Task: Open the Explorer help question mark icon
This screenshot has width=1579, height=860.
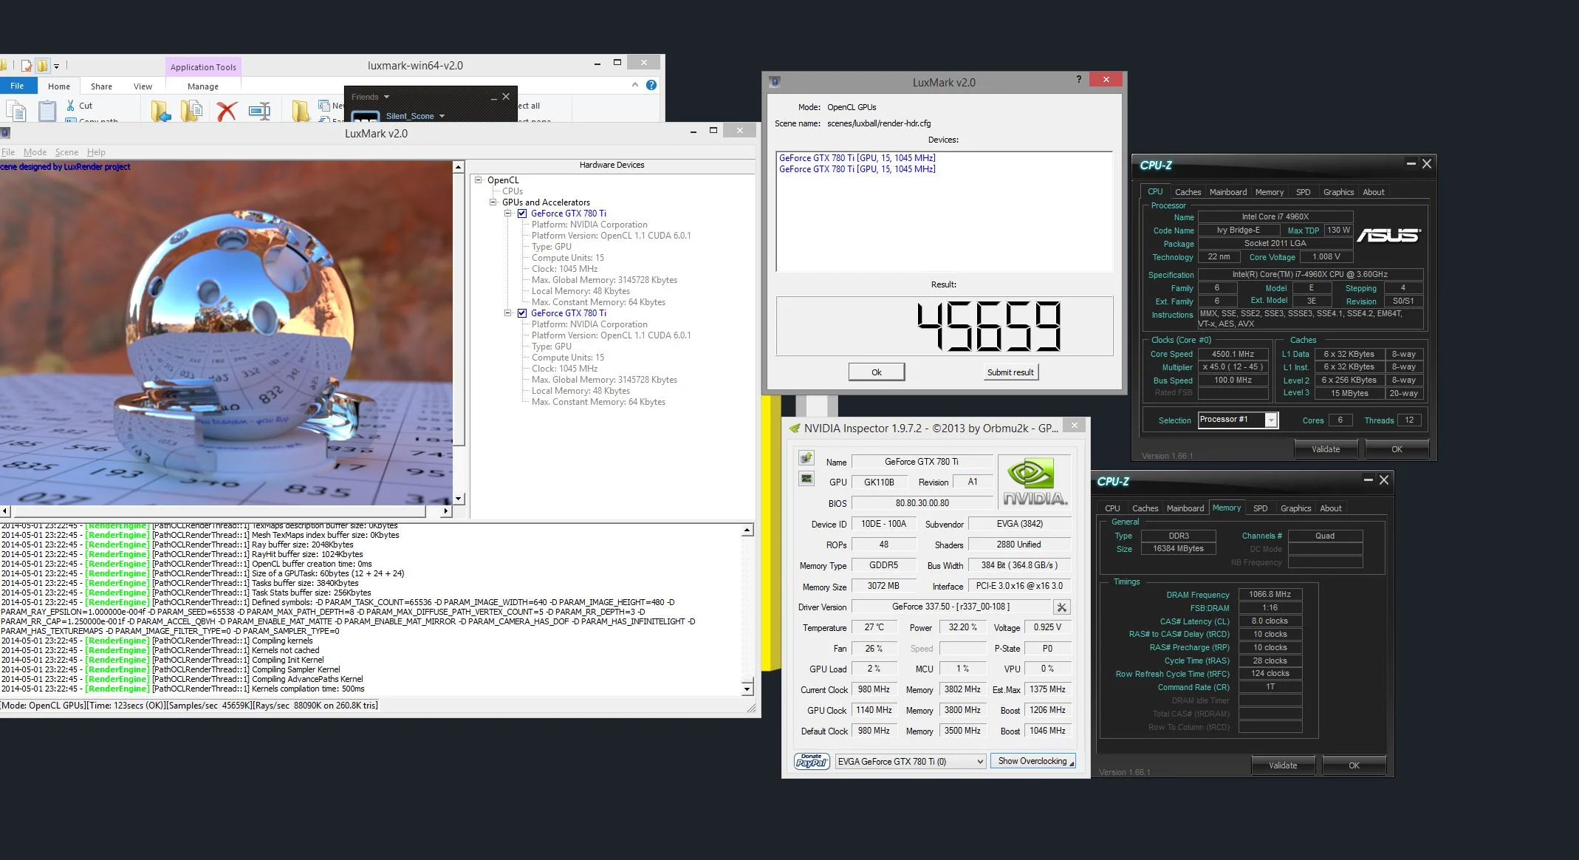Action: 651,85
